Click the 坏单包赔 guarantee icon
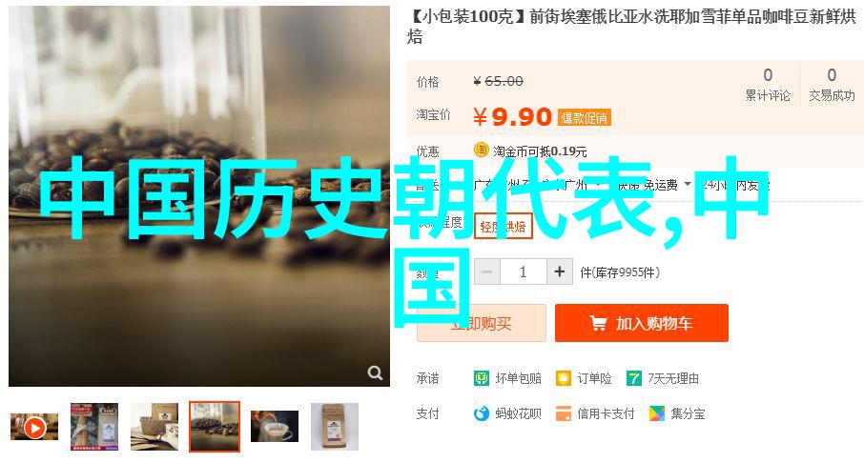 tap(481, 378)
